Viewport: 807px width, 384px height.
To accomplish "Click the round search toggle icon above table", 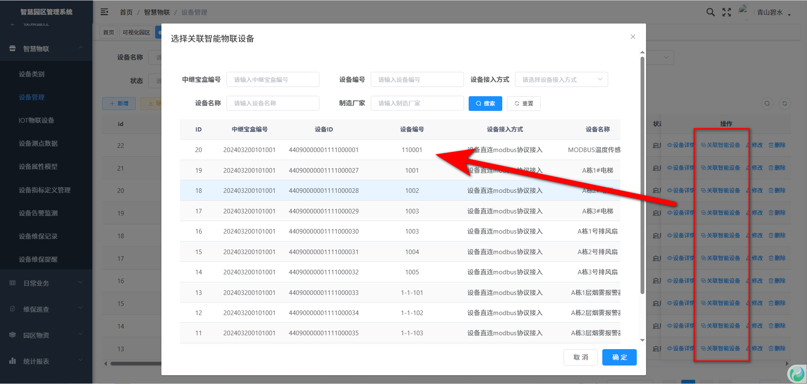I will coord(767,103).
